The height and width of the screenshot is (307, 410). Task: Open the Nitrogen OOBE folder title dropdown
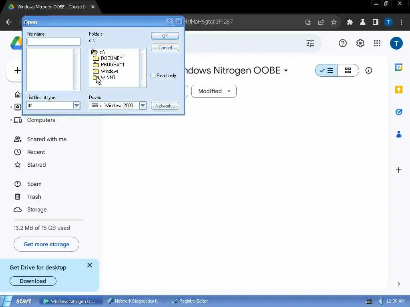(286, 70)
